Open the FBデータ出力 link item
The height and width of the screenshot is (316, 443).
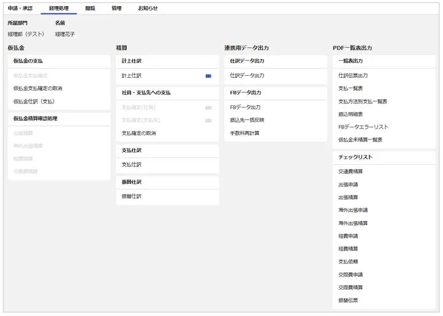(245, 108)
